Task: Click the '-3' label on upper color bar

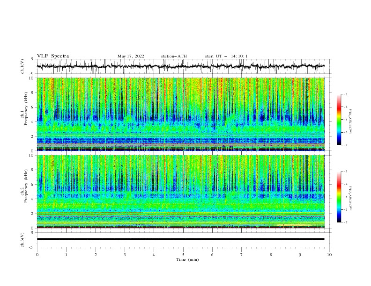Action: [346, 94]
